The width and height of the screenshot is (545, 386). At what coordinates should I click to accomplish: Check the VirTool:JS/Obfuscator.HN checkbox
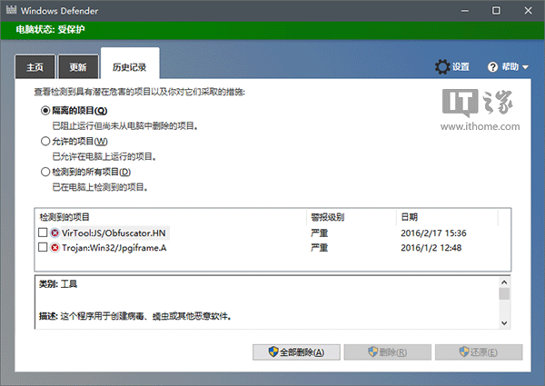(x=43, y=233)
